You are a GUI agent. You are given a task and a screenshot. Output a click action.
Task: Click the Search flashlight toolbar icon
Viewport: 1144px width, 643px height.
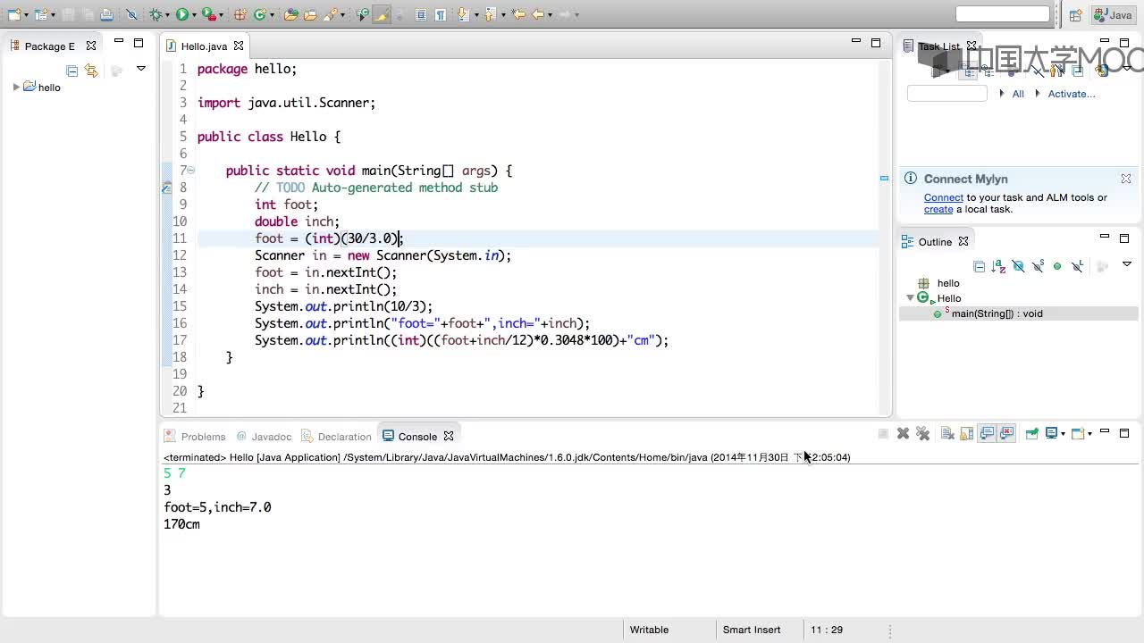click(330, 14)
